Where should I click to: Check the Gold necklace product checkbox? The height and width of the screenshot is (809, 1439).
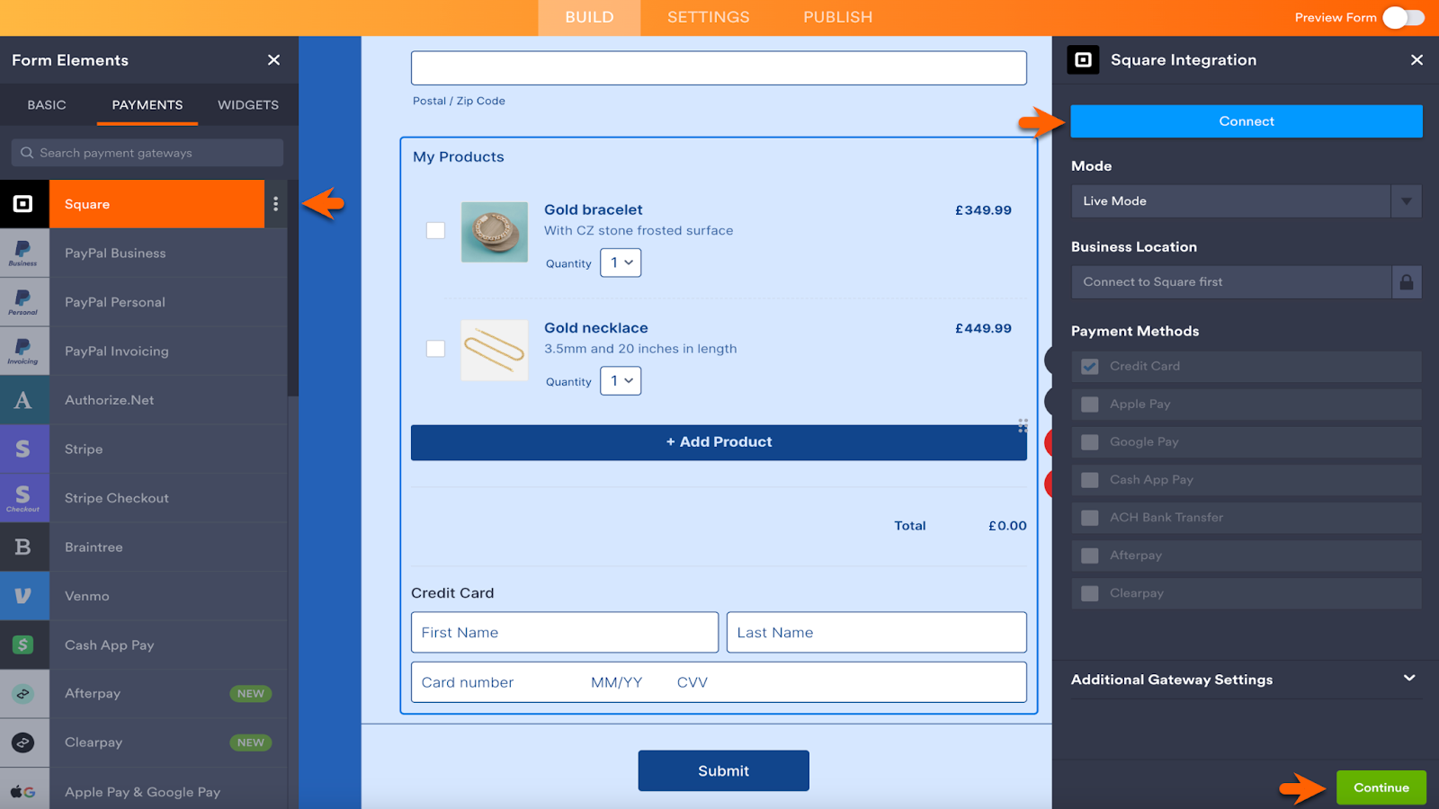pos(435,349)
